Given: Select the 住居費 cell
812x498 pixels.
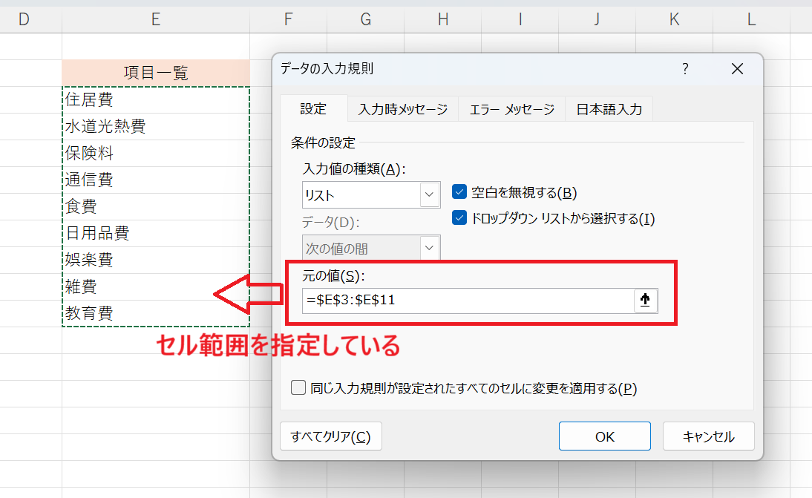Looking at the screenshot, I should (156, 99).
